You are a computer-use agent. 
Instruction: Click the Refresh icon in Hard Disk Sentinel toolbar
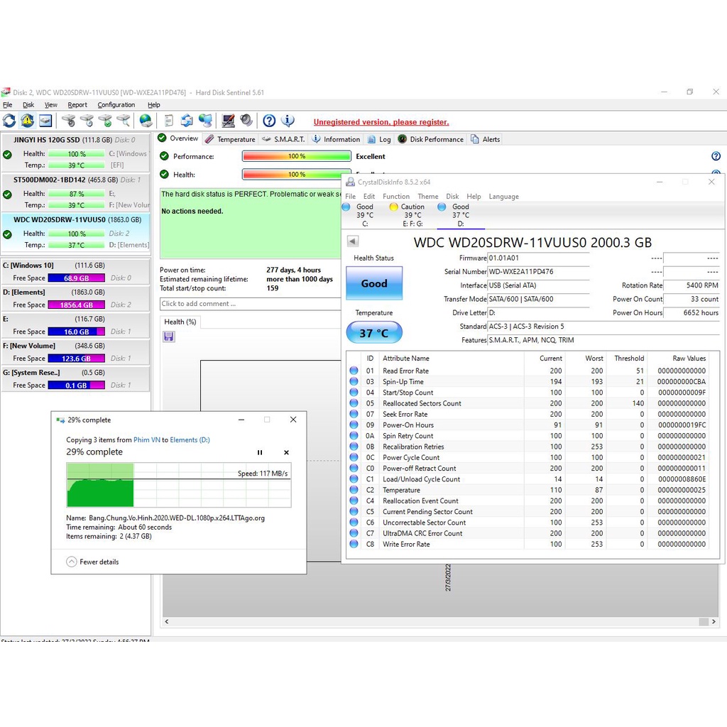pyautogui.click(x=9, y=121)
